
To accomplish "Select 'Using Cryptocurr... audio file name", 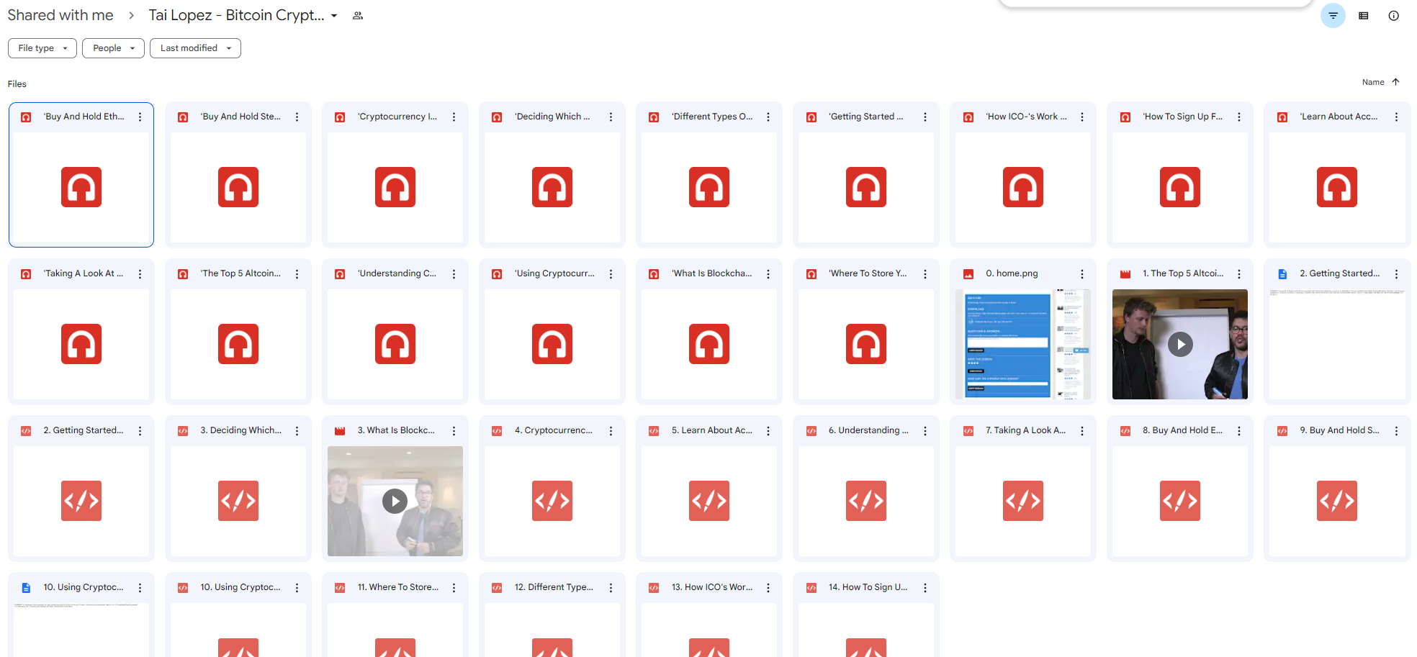I will pyautogui.click(x=554, y=273).
